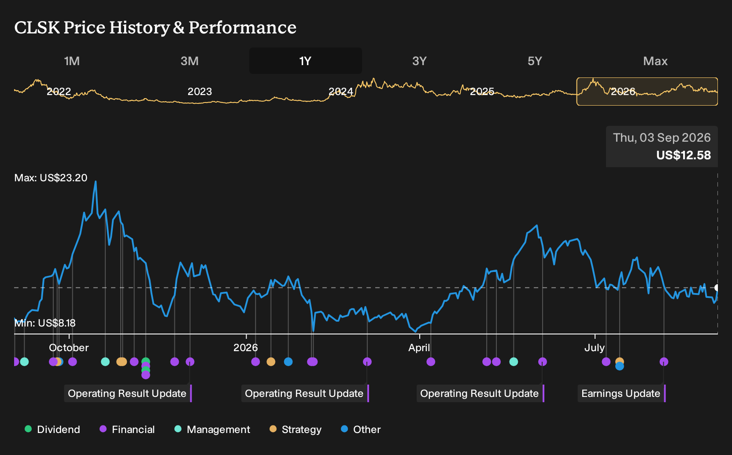Click the green Dividend dot atop the stacked events
Screen dimensions: 732x455
(146, 361)
